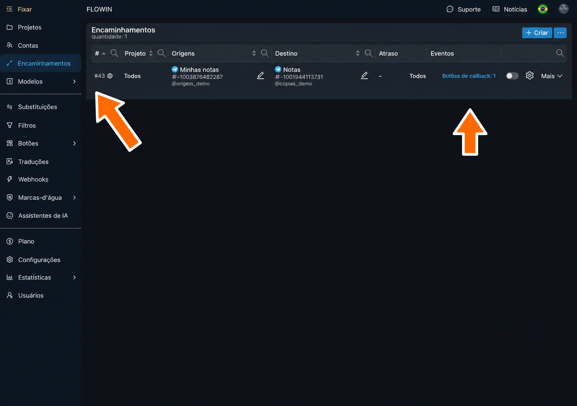
Task: Sort by the # column arrow
Action: 104,53
